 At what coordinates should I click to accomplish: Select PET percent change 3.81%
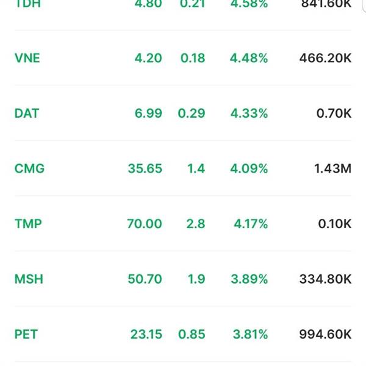tap(250, 334)
